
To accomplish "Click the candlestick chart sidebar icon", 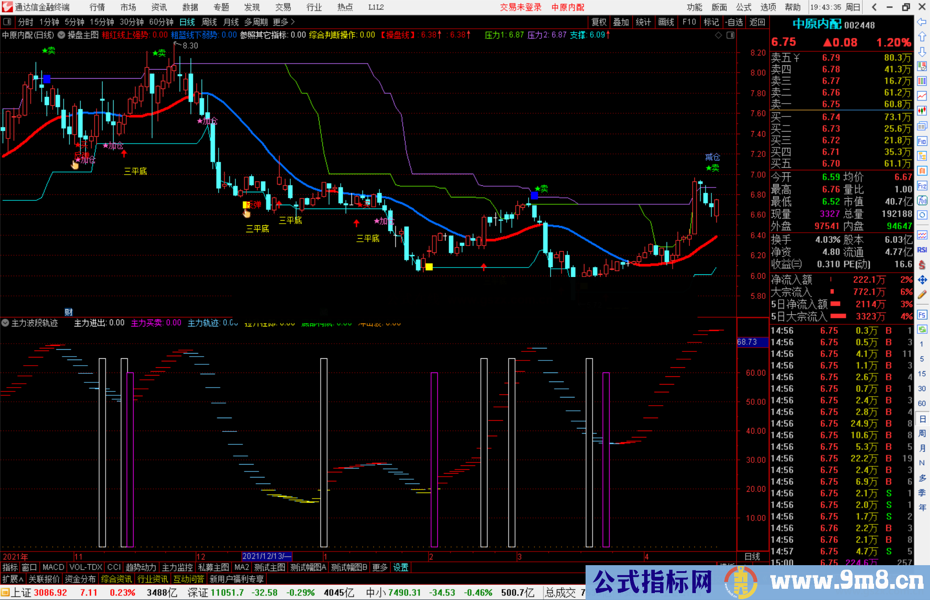I will (922, 111).
